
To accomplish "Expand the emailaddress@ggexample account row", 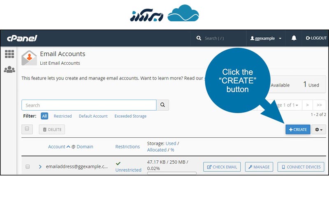I will click(x=40, y=167).
